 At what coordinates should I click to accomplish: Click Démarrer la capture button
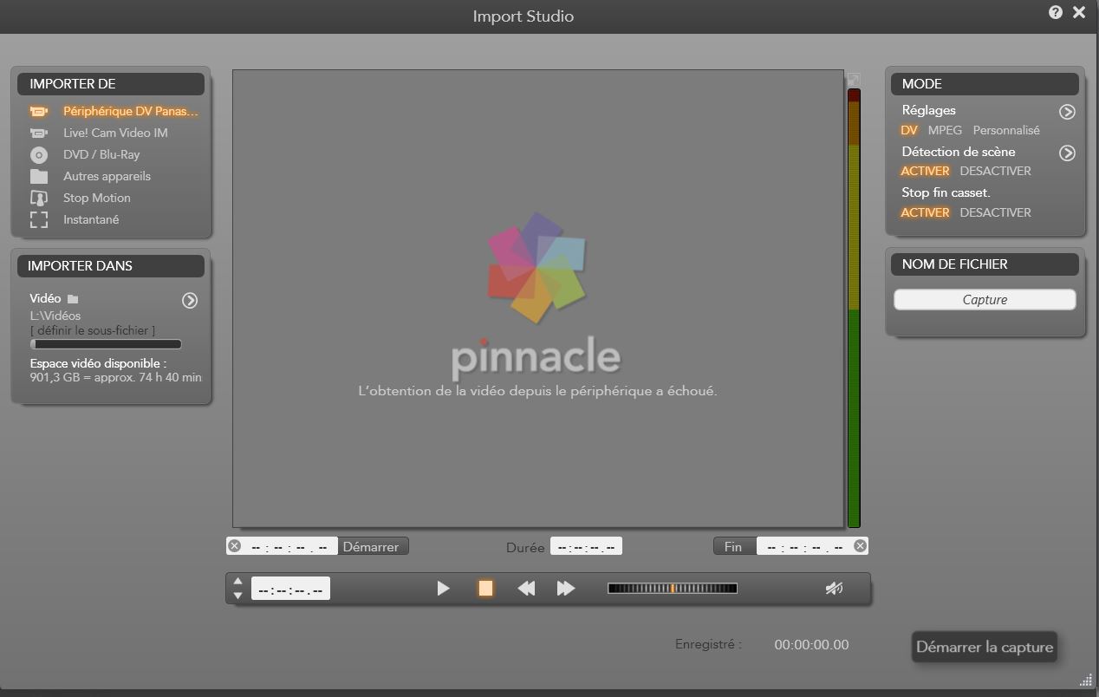985,647
